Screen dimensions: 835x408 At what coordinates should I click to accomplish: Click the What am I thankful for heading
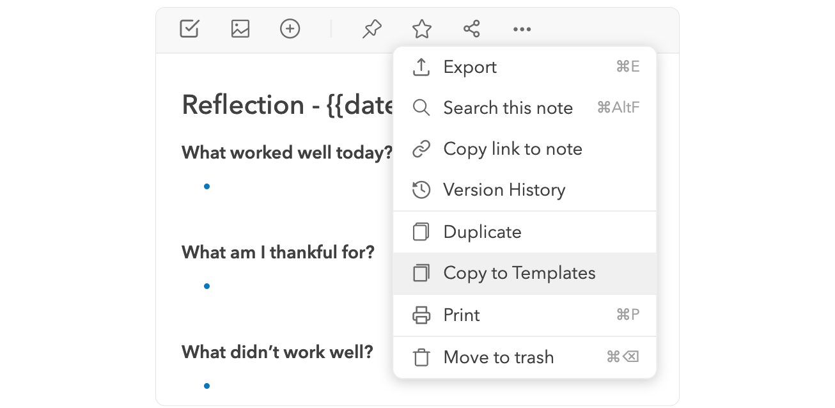pyautogui.click(x=277, y=253)
